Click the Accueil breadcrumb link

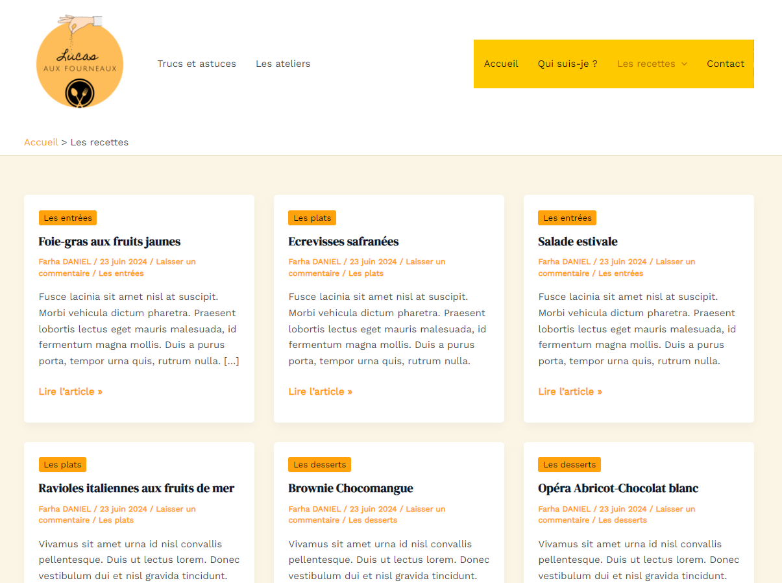tap(41, 142)
